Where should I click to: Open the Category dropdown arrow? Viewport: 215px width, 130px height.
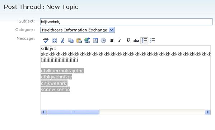112,30
